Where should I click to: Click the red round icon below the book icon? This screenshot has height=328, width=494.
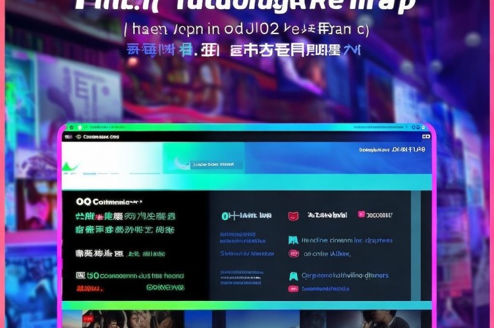coord(293,253)
